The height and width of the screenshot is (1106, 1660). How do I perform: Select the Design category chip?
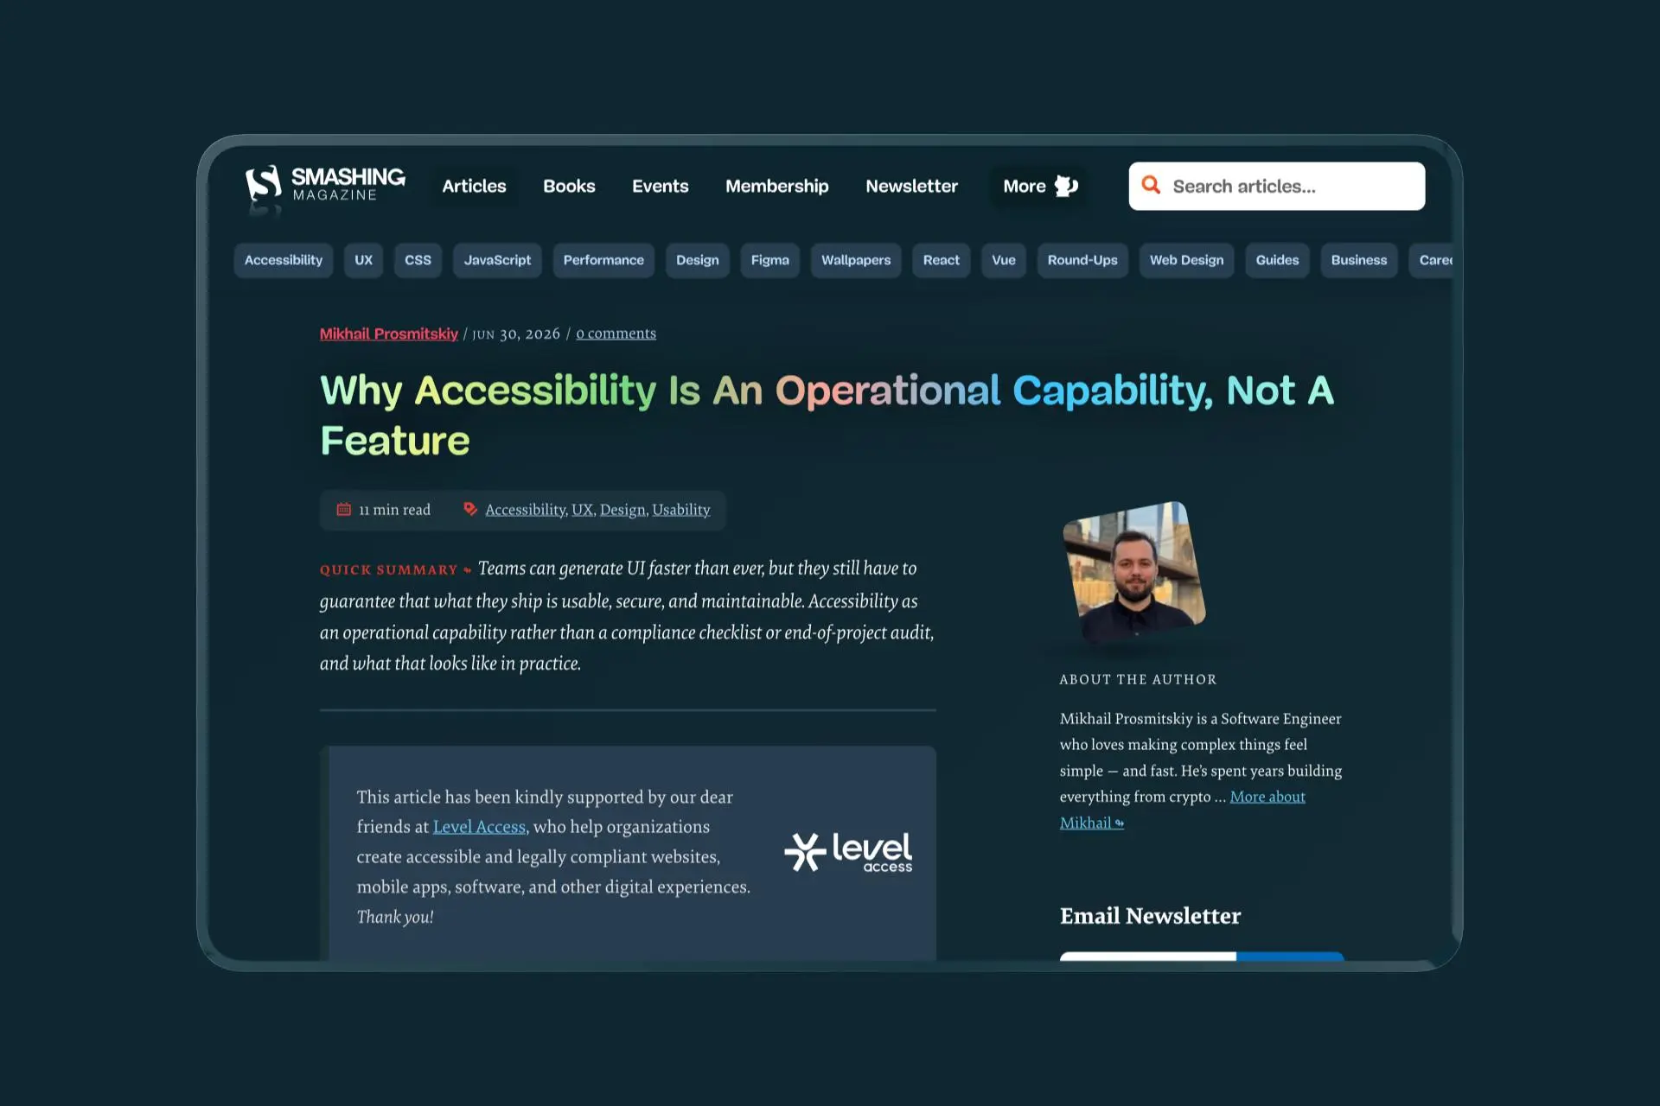pyautogui.click(x=697, y=260)
